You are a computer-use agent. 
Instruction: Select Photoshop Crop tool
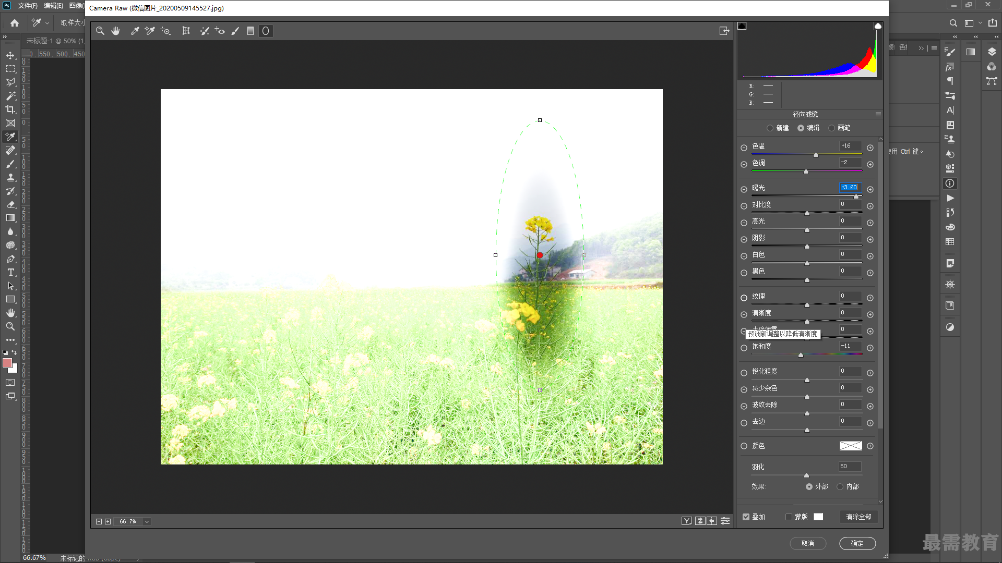click(x=10, y=109)
